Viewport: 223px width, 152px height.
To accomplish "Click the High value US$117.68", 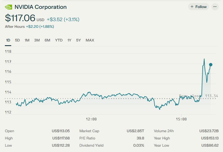I will click(61, 138).
